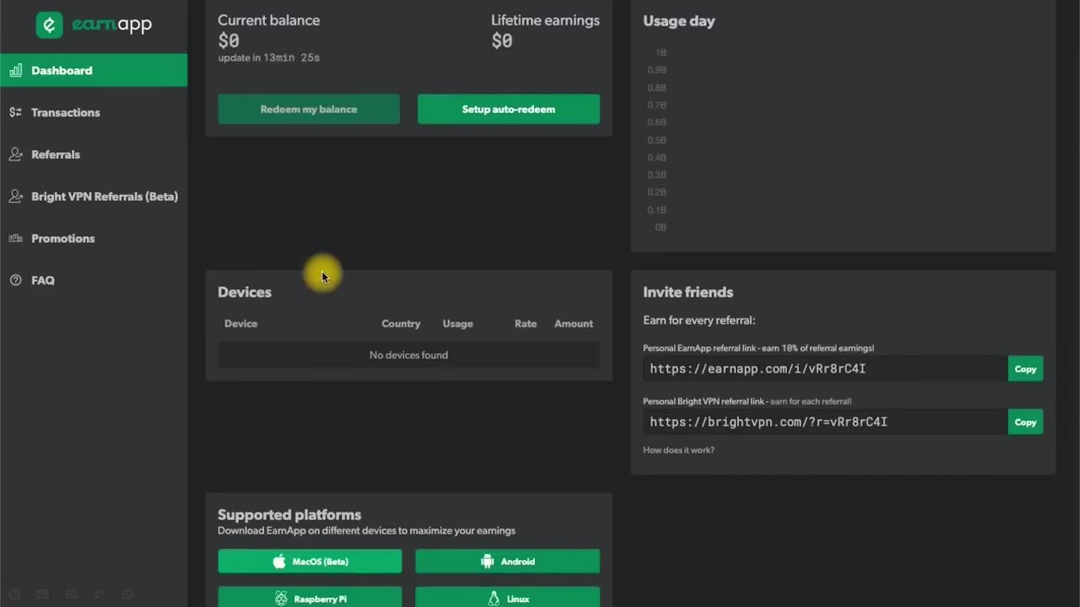Click the EarnApp logo icon
The image size is (1080, 607).
[x=50, y=24]
